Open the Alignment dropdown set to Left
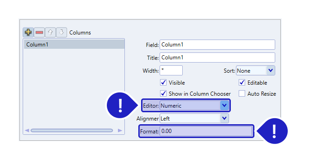Image resolution: width=309 pixels, height=167 pixels. point(194,118)
